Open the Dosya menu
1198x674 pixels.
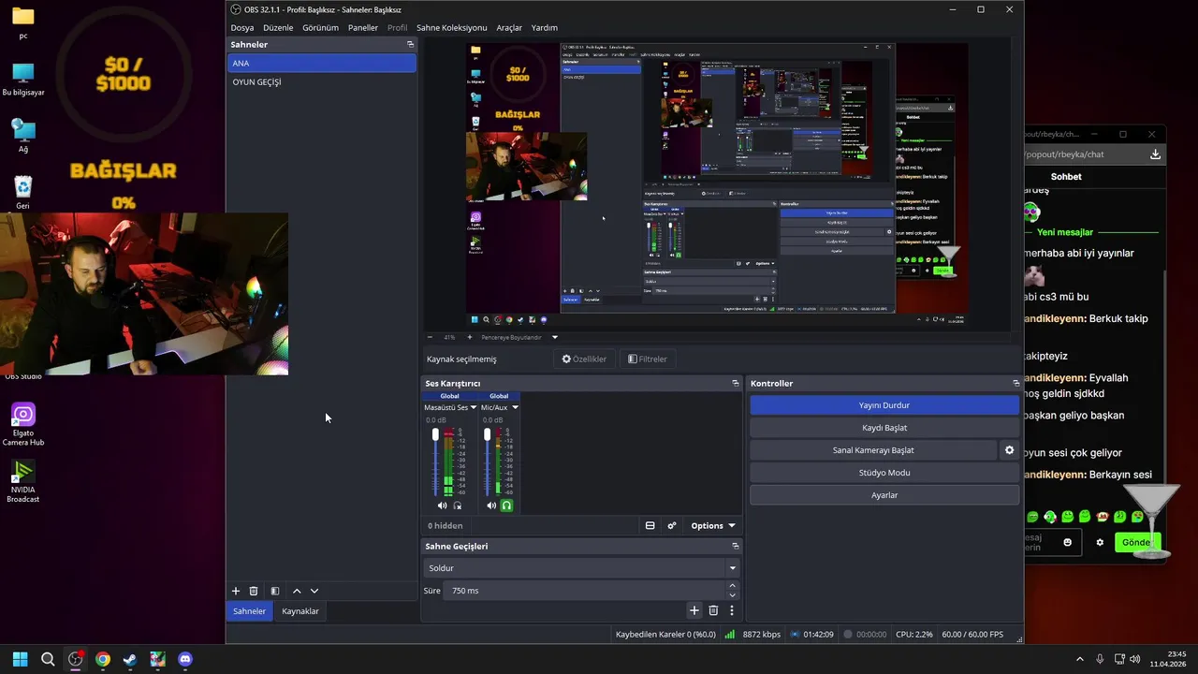pos(242,28)
